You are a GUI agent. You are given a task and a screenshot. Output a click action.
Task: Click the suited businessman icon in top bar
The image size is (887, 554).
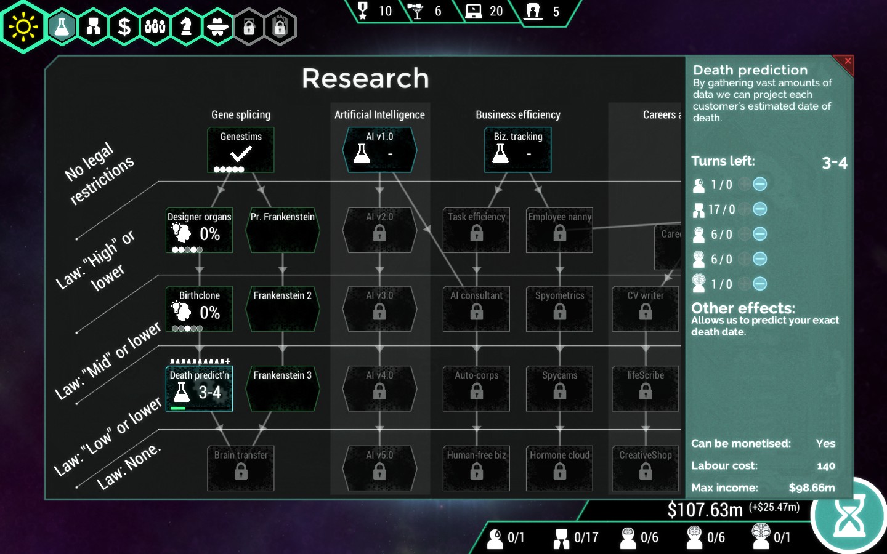pos(93,27)
